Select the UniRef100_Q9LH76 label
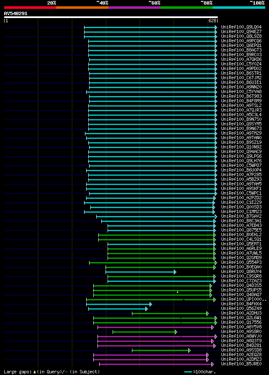Image resolution: width=269 pixels, height=375 pixels. pyautogui.click(x=241, y=161)
